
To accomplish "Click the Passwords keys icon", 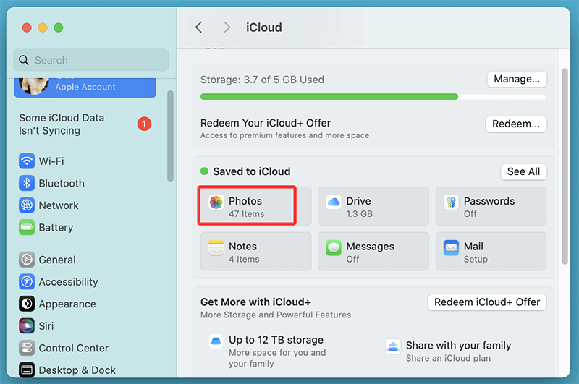I will [x=451, y=202].
